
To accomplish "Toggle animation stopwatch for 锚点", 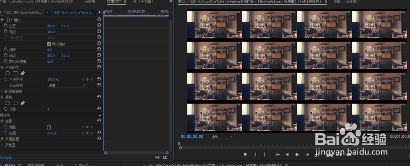I will (x=6, y=55).
